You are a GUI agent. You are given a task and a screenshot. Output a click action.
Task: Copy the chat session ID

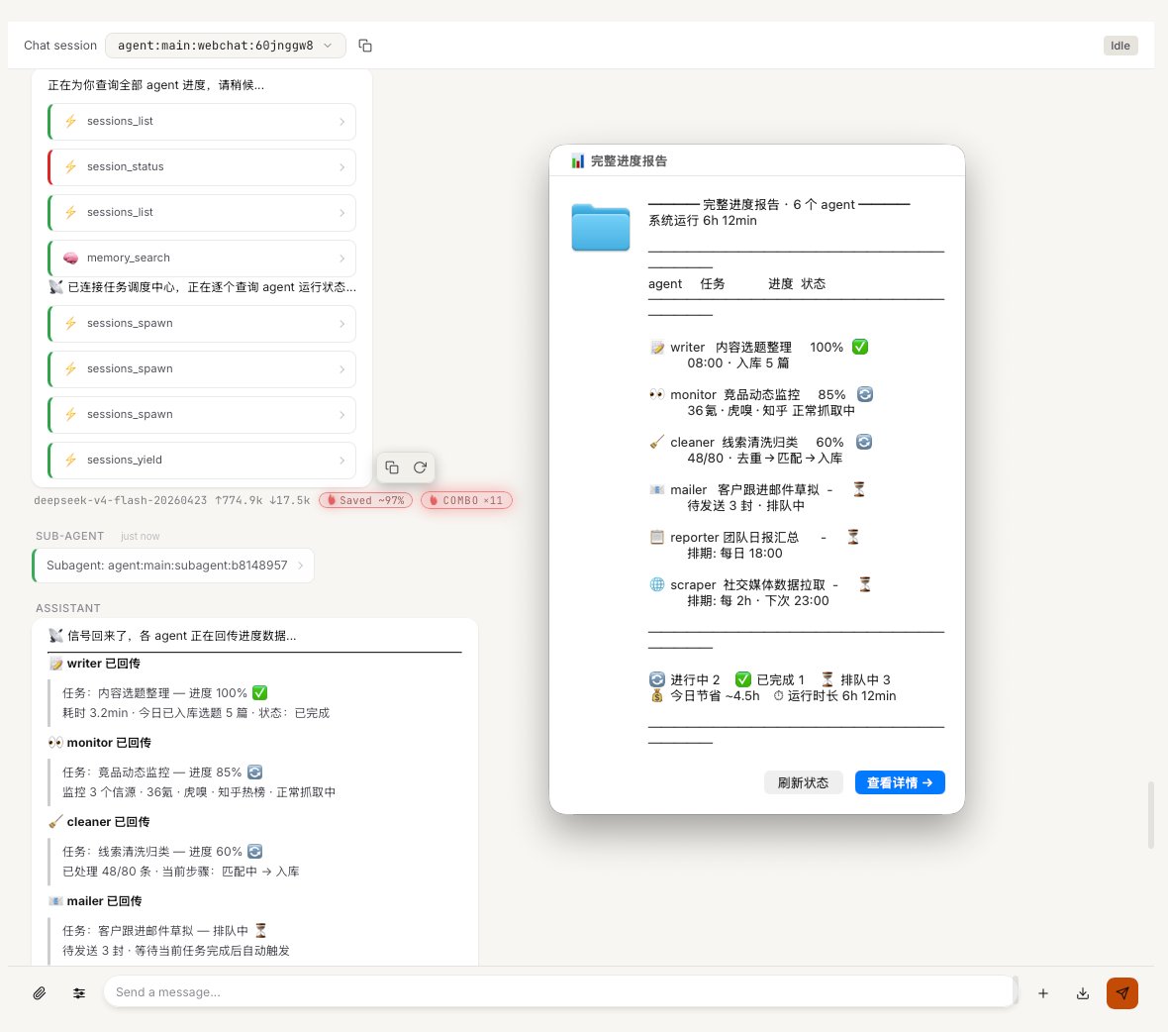tap(365, 46)
